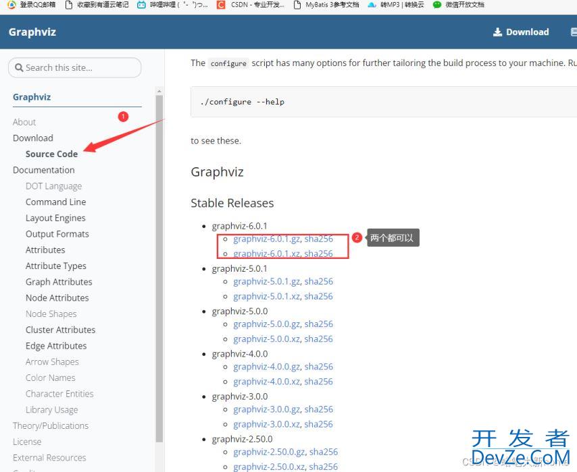This screenshot has height=472, width=577.
Task: Click the Graphviz site logo title
Action: click(x=32, y=32)
